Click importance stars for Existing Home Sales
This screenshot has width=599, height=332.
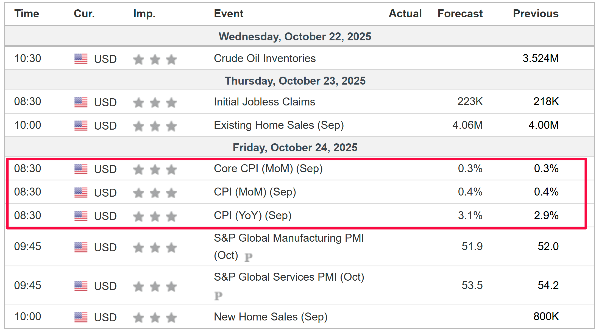click(155, 126)
